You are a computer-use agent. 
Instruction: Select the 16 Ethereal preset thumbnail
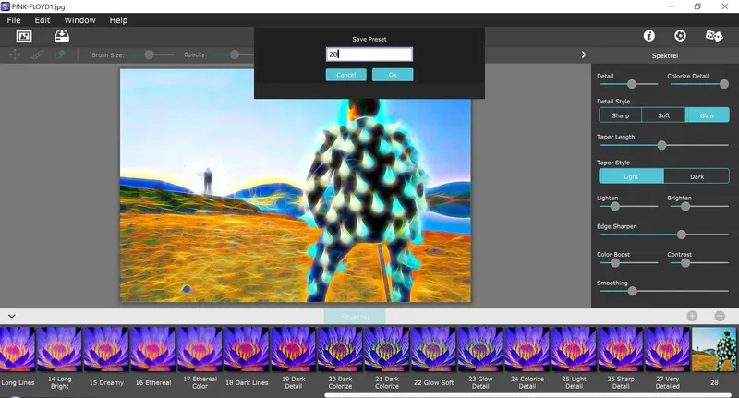pos(152,349)
